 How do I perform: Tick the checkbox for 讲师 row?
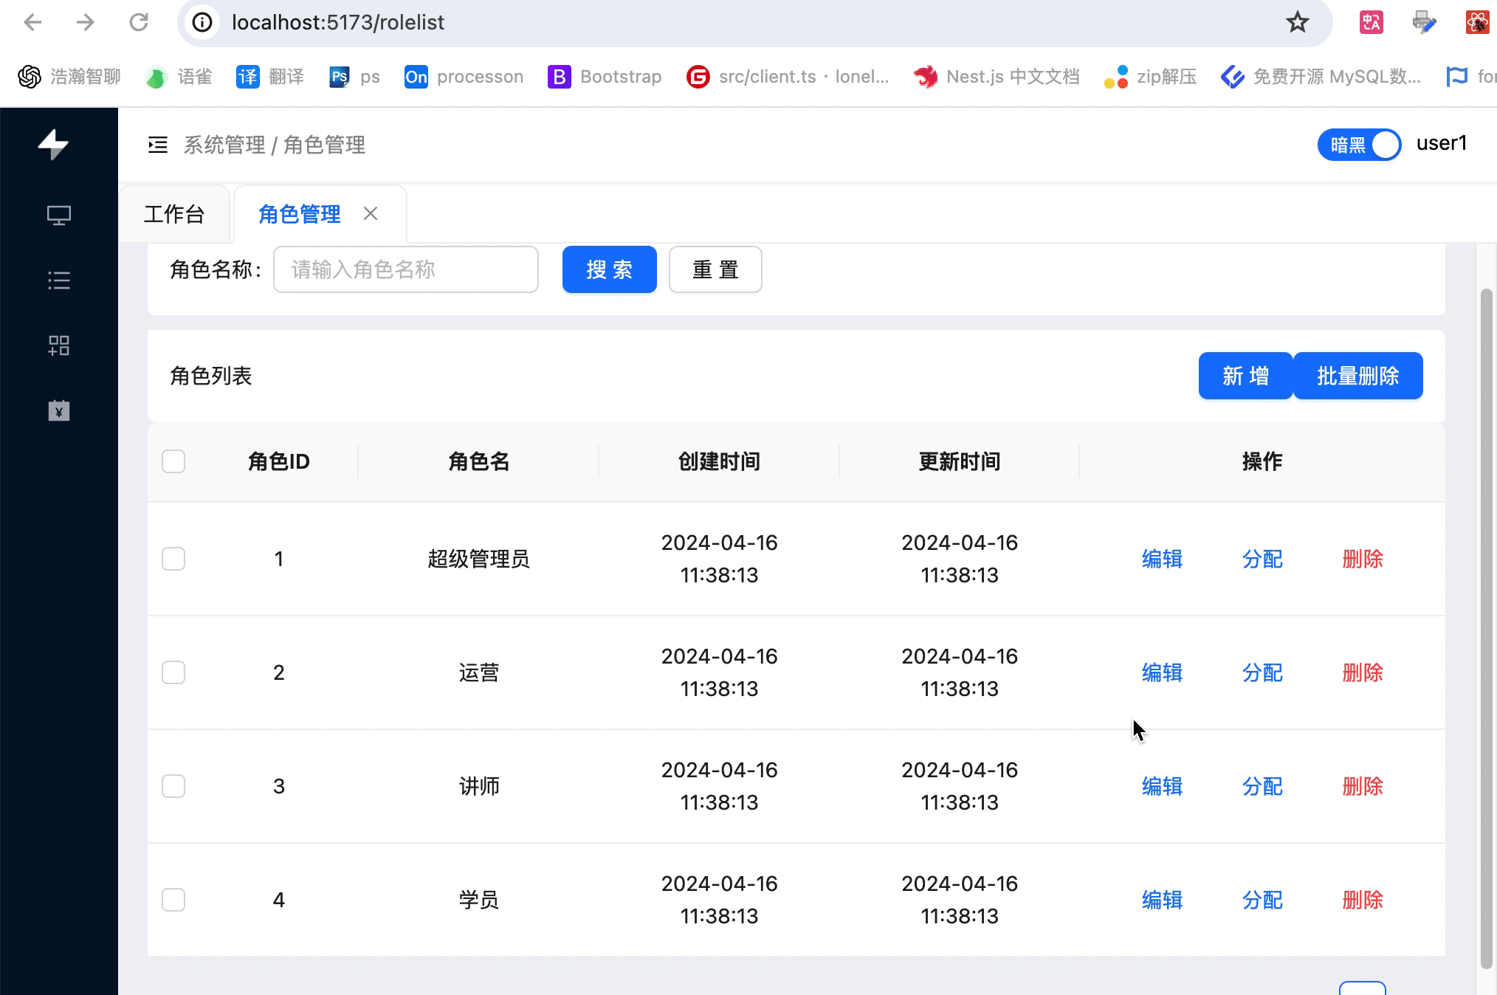click(x=173, y=786)
